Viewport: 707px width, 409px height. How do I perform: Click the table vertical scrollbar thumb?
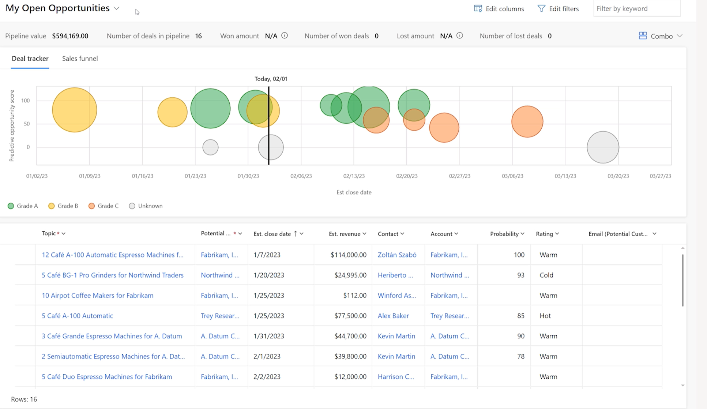(x=682, y=280)
